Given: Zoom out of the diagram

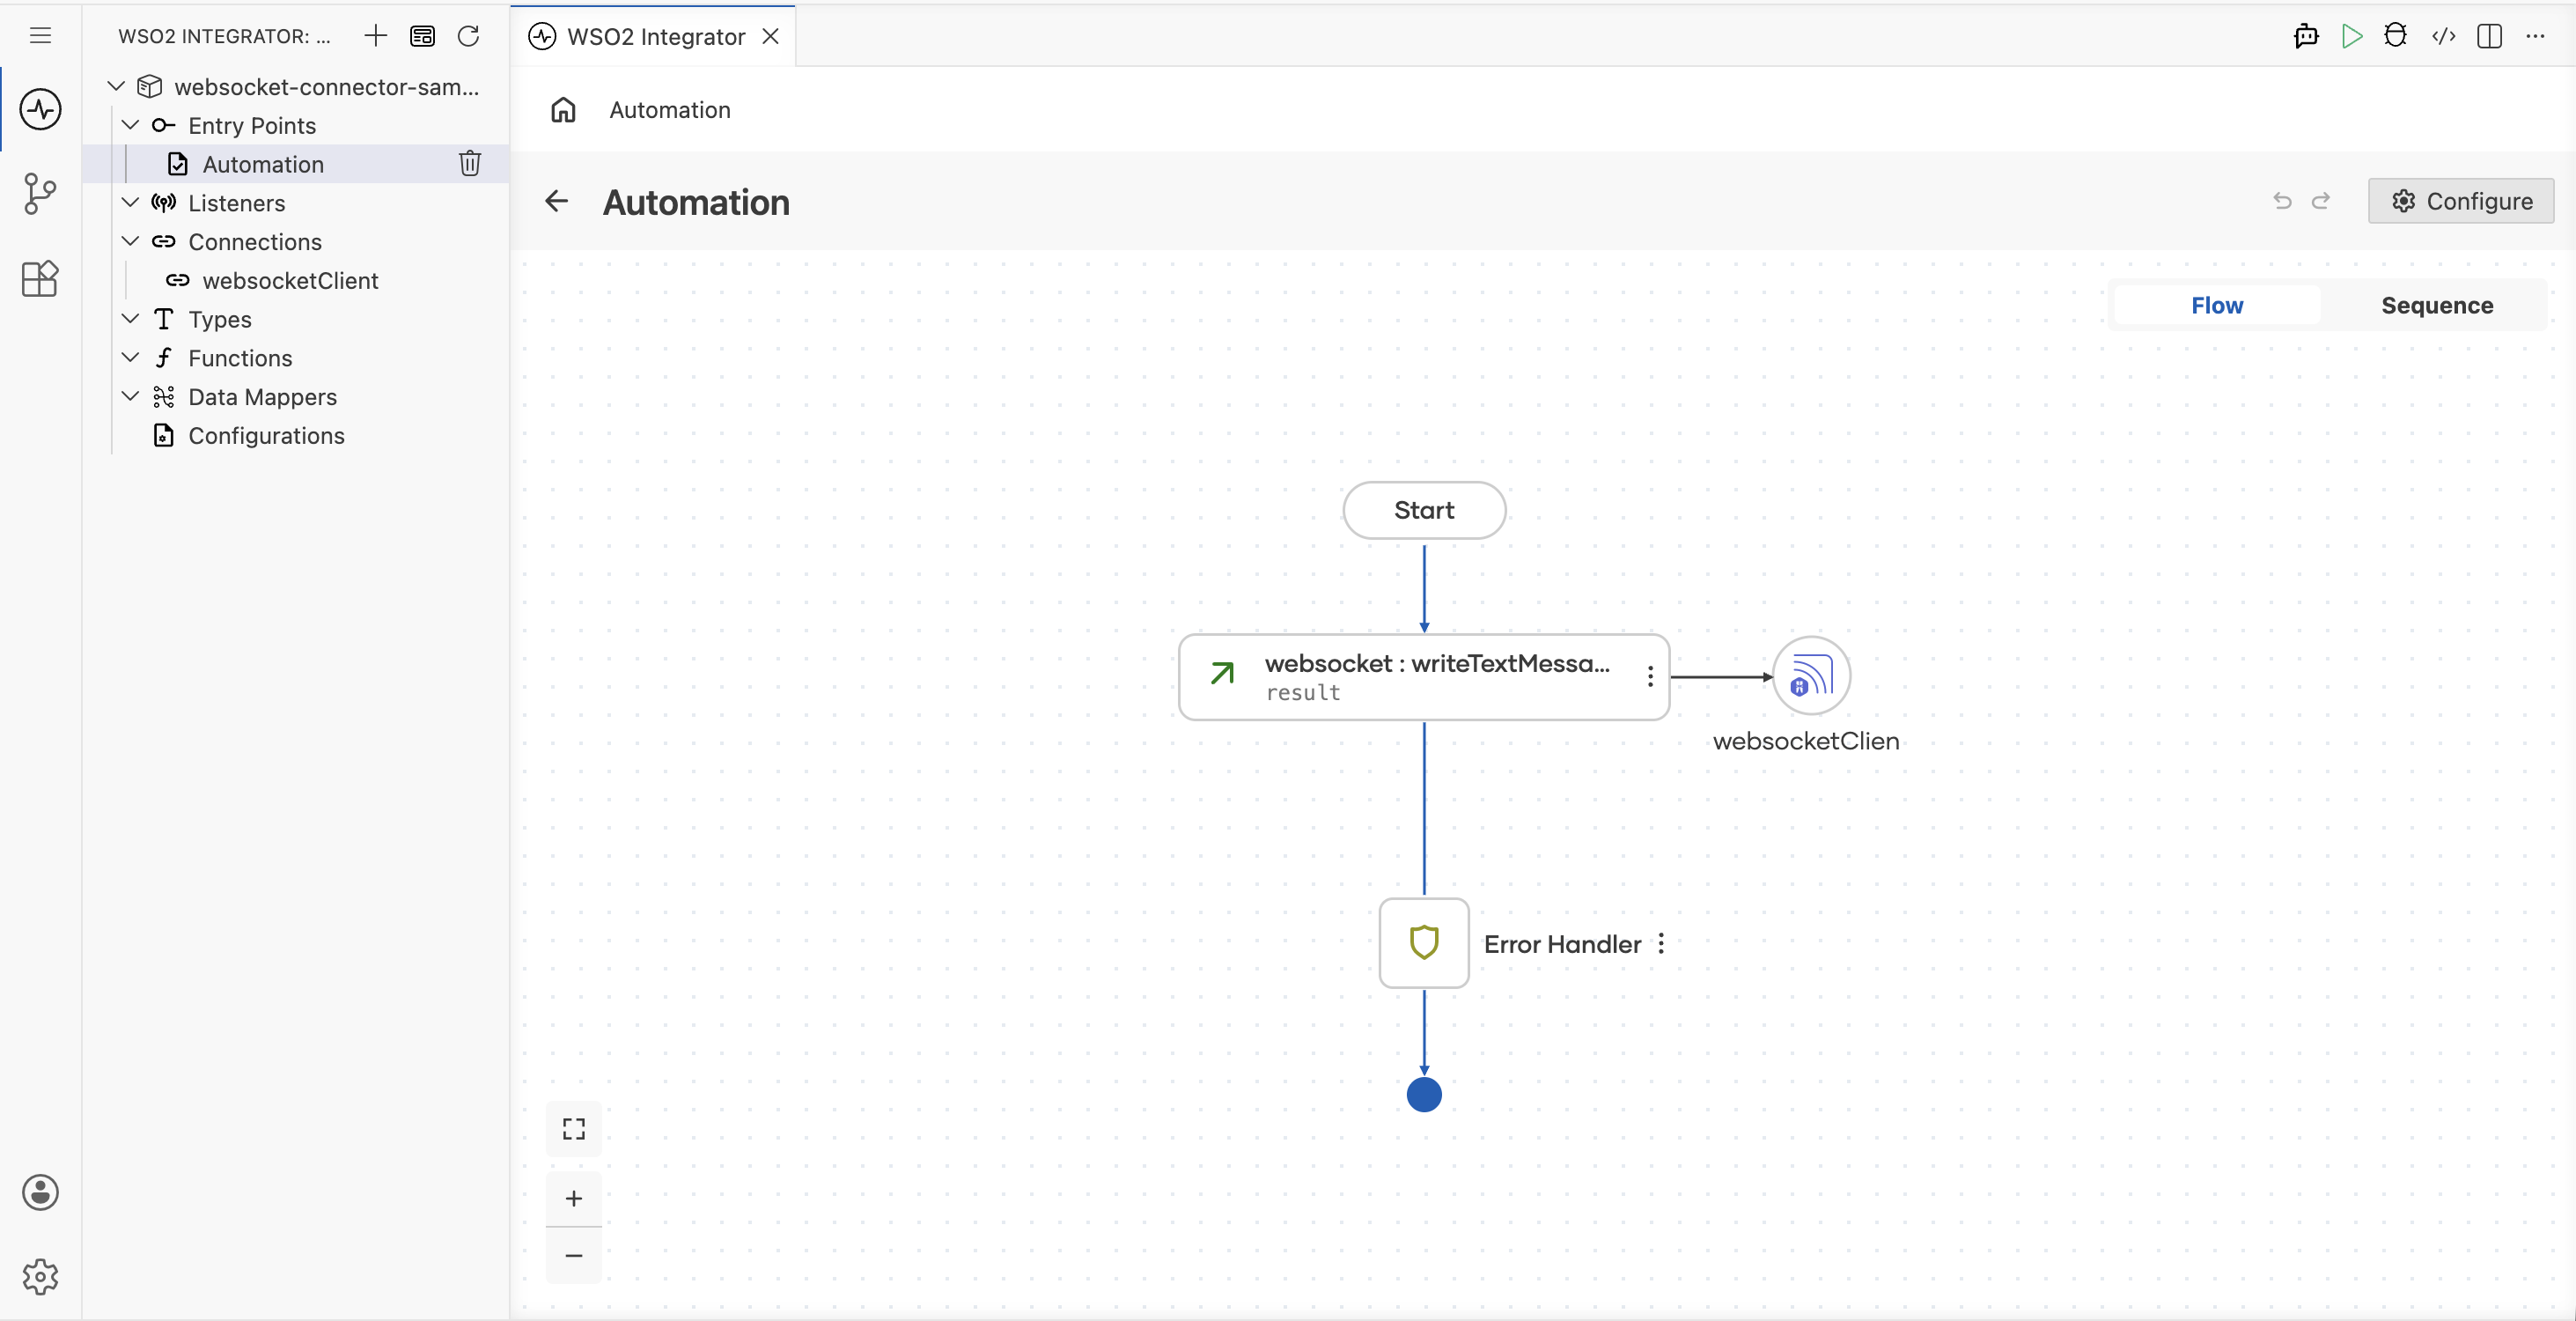Looking at the screenshot, I should click(x=574, y=1255).
